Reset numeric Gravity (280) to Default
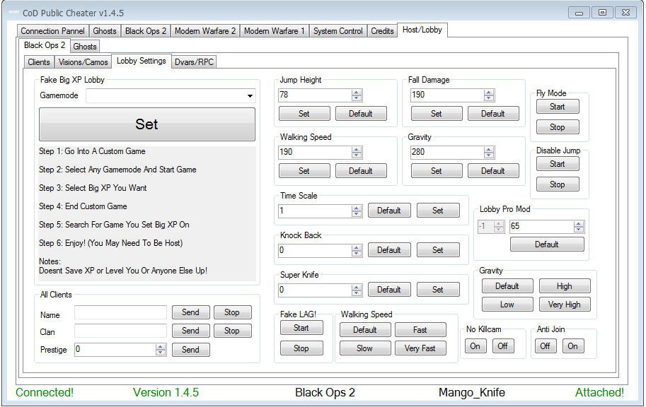The image size is (646, 407). pyautogui.click(x=493, y=171)
